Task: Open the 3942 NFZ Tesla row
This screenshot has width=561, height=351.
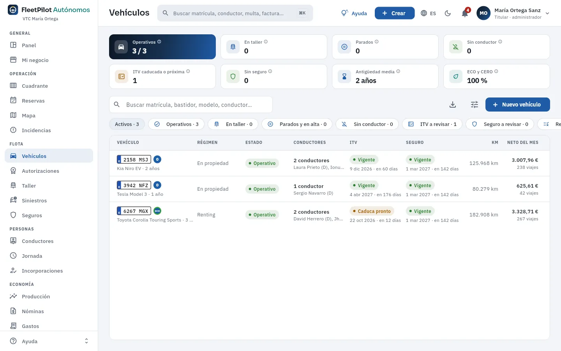Action: (330, 189)
